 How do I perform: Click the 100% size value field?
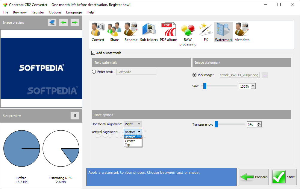[245, 86]
